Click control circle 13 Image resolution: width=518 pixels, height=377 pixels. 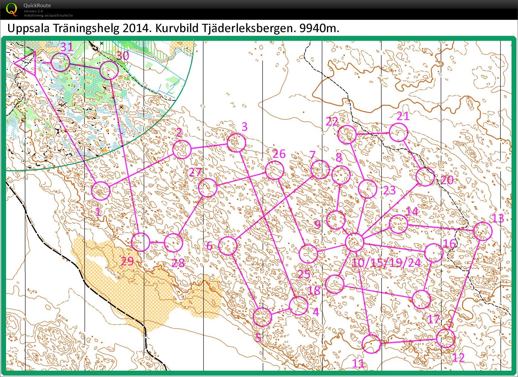pos(483,231)
